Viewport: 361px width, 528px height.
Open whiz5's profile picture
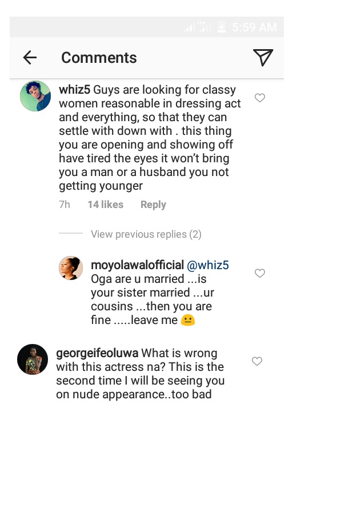click(35, 96)
